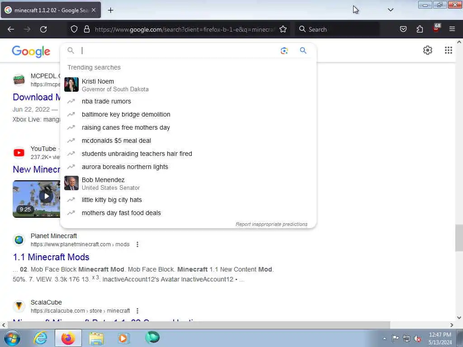Open ScalaCube result options dots
Screen dimensions: 463x347
pyautogui.click(x=137, y=311)
